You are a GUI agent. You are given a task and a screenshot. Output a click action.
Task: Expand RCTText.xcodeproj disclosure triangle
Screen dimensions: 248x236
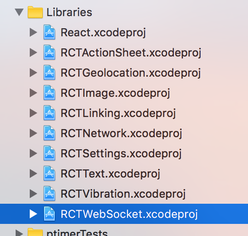[33, 173]
